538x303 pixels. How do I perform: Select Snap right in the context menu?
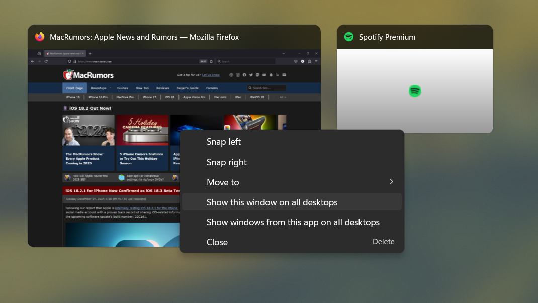[227, 162]
